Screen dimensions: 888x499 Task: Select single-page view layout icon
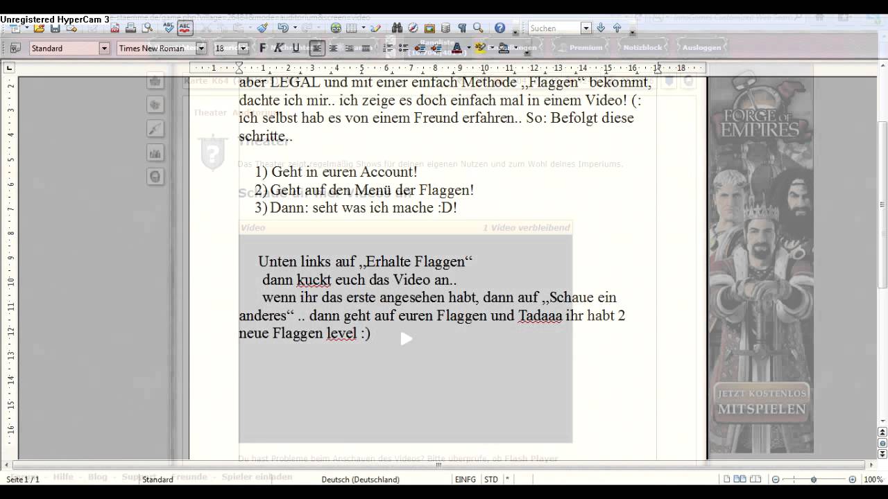(726, 480)
